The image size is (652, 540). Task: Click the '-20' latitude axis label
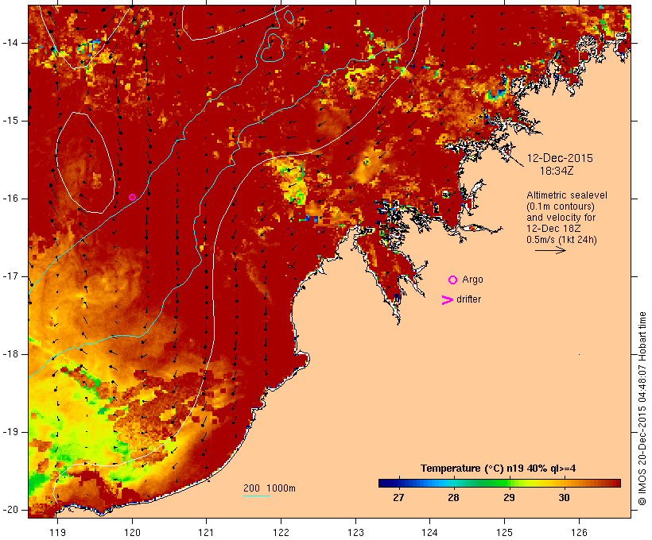coord(10,510)
